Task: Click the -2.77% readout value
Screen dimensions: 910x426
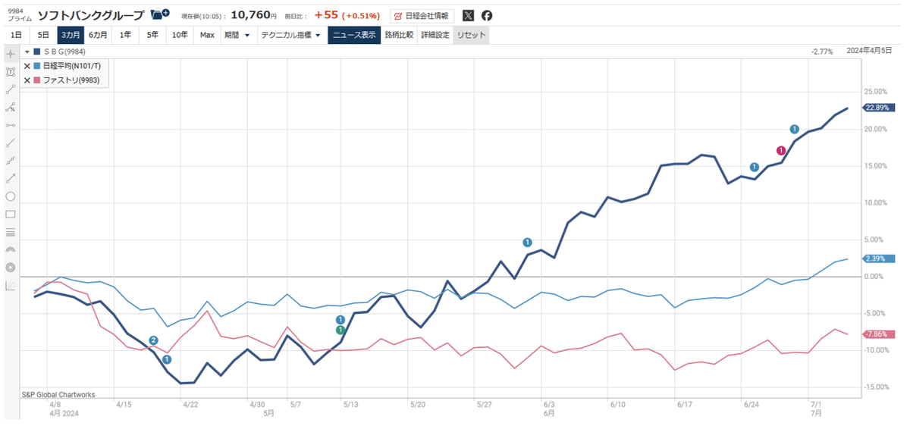Action: click(x=821, y=52)
